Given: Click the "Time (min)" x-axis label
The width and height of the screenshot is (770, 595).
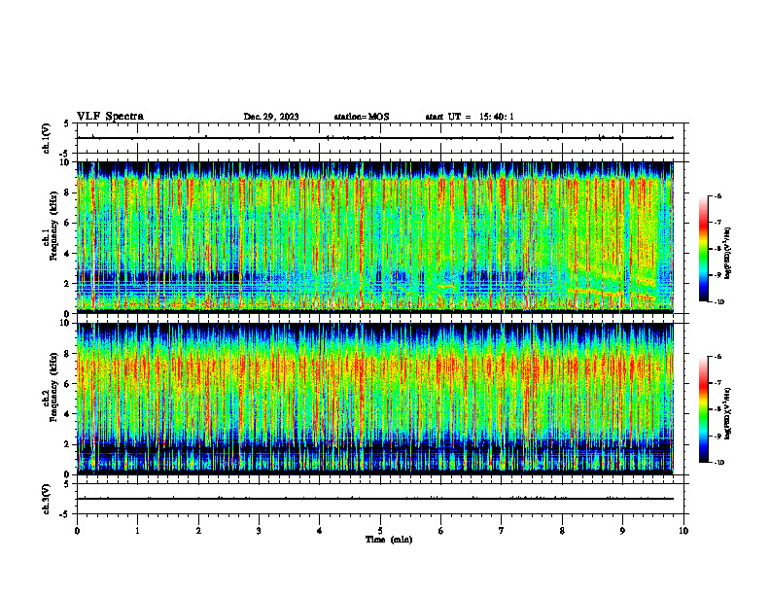Looking at the screenshot, I should [x=389, y=540].
